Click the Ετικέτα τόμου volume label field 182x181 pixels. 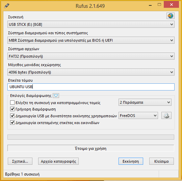[x=91, y=87]
